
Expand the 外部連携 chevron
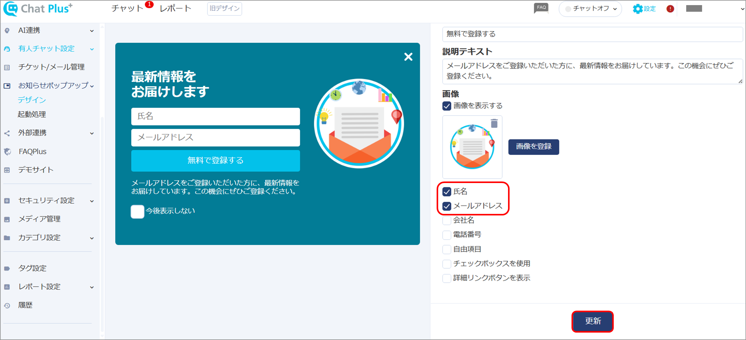click(x=92, y=133)
